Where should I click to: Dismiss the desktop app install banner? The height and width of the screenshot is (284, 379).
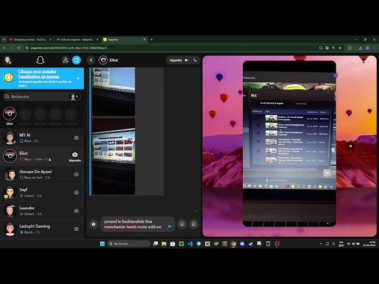(78, 78)
